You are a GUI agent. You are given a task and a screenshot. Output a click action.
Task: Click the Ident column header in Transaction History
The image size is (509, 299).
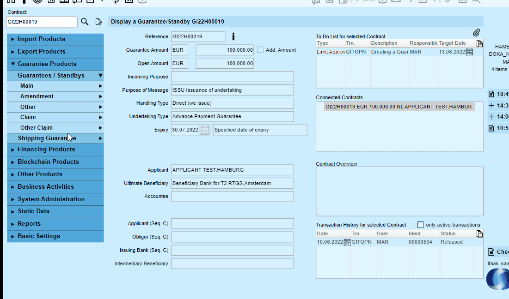[x=424, y=233]
